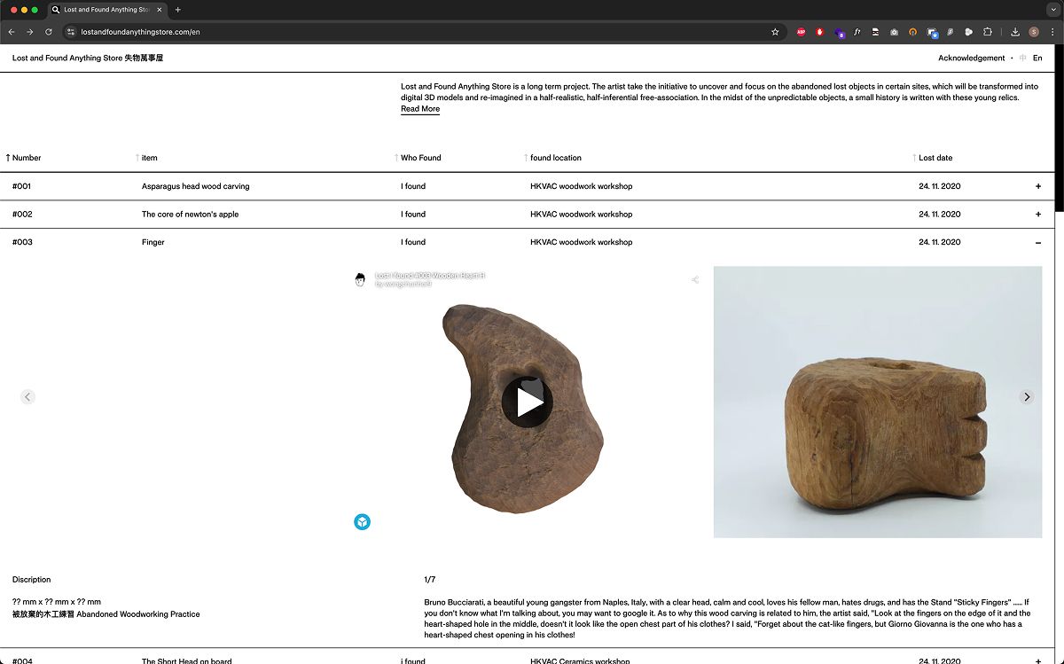Click the Read More link

[420, 109]
